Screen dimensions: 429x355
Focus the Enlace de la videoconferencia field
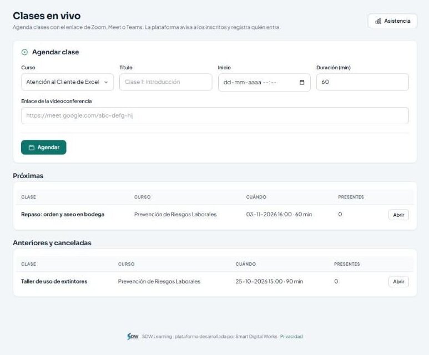point(215,116)
